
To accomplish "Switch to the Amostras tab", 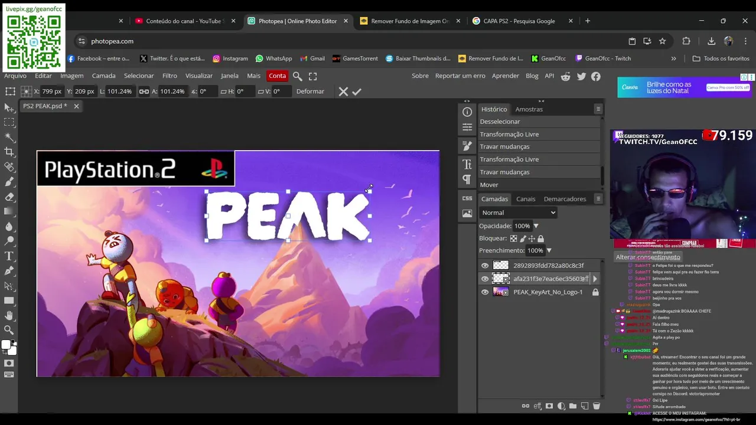I will (529, 109).
